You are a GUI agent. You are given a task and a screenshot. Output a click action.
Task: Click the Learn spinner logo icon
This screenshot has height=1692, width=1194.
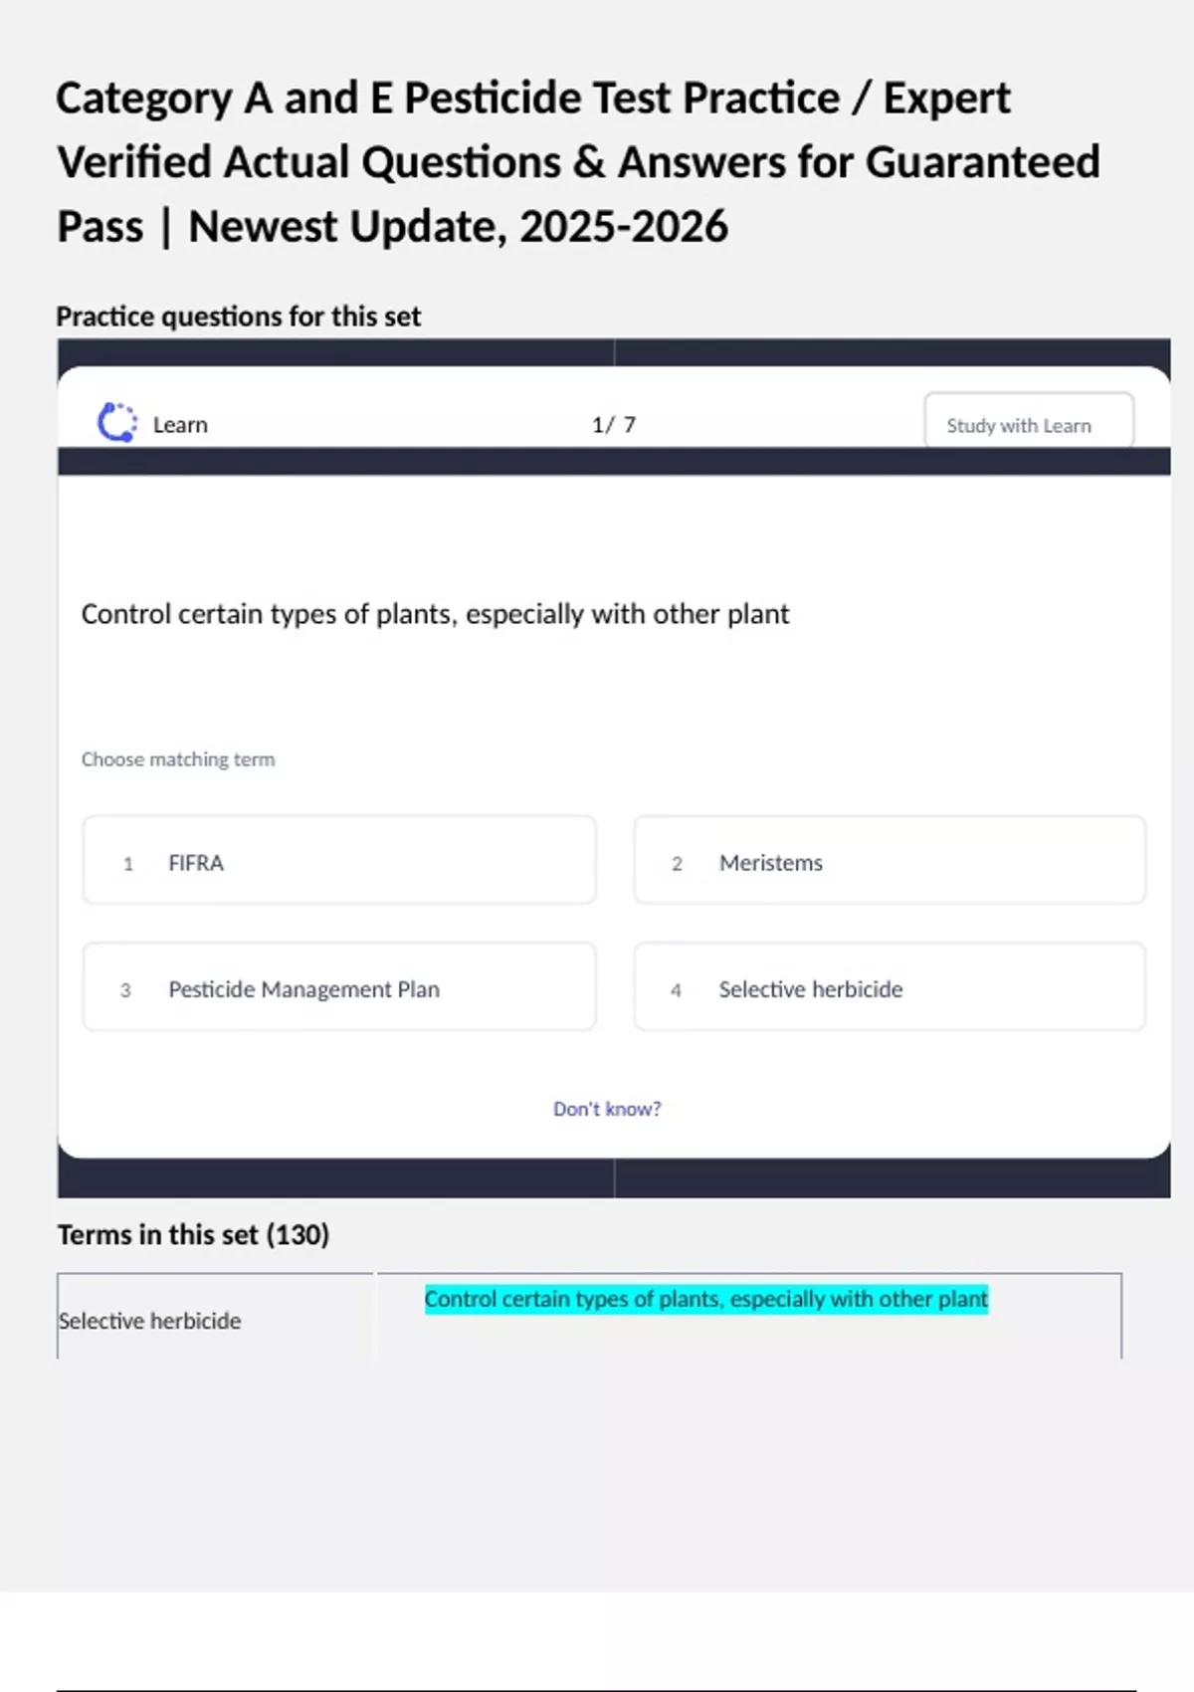coord(117,423)
